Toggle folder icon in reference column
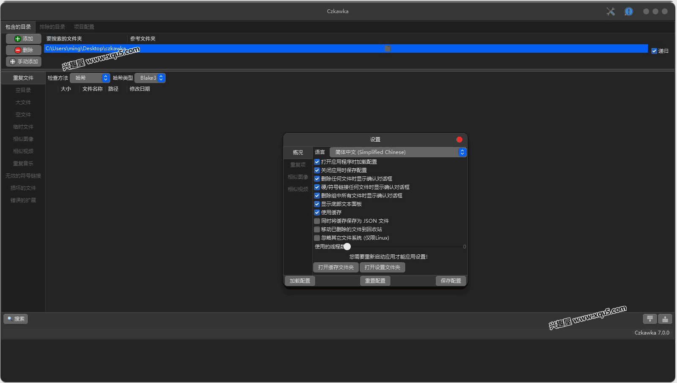677x383 pixels. (x=388, y=49)
